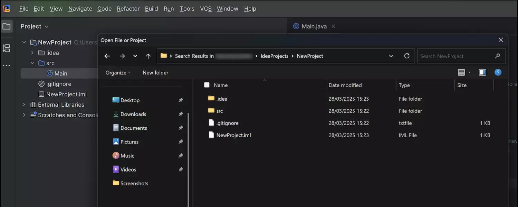
Task: Click the IntelliJ IDEA logo icon
Action: click(x=7, y=9)
